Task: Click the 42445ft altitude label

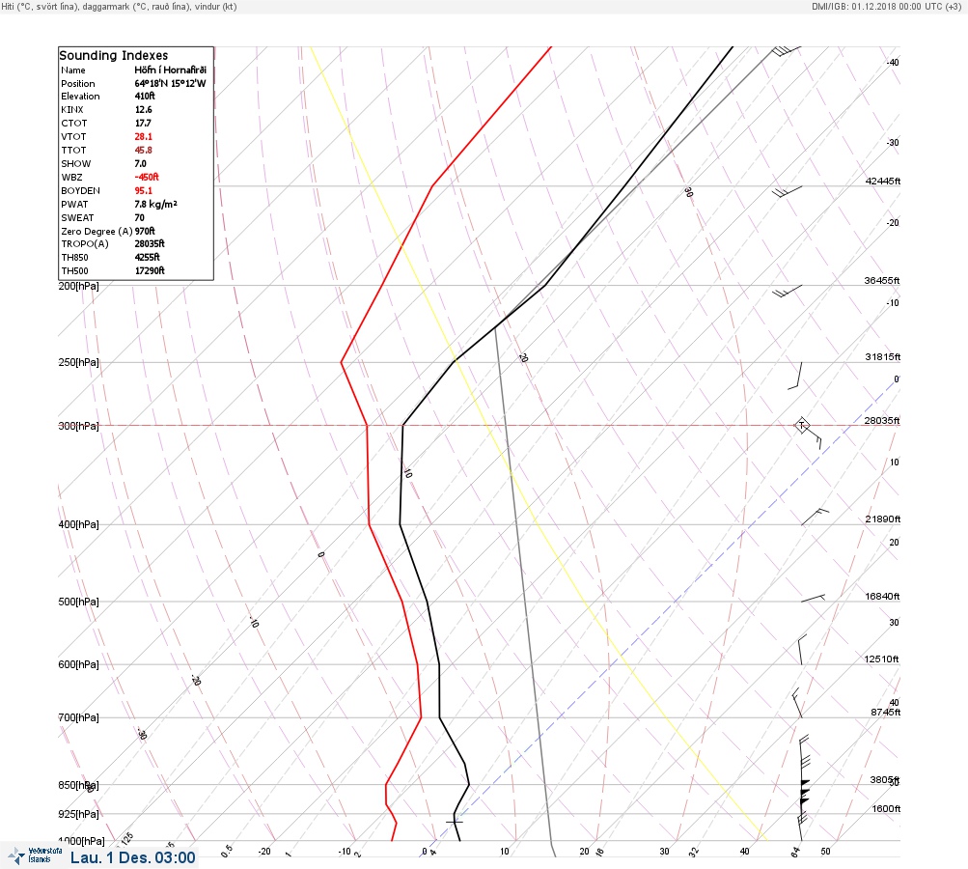Action: tap(883, 181)
